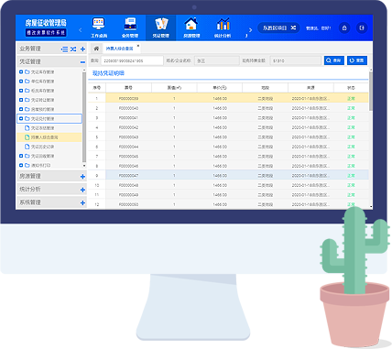Click the logout icon in header
Screen dimensions: 392x349
(362, 28)
